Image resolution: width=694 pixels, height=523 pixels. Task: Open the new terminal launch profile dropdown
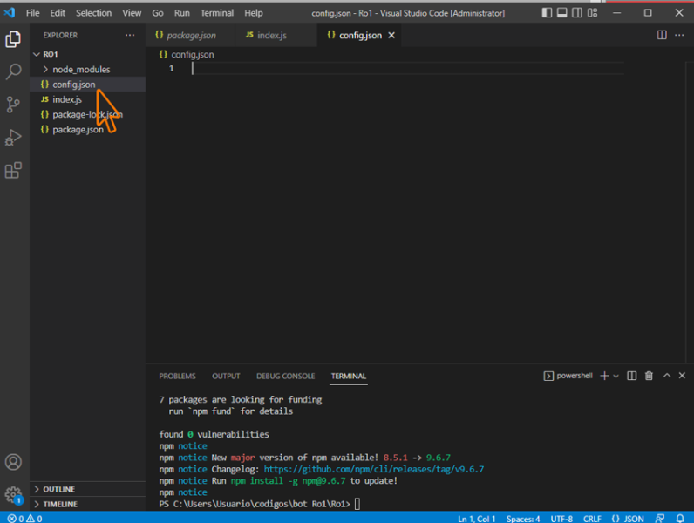[x=616, y=376]
